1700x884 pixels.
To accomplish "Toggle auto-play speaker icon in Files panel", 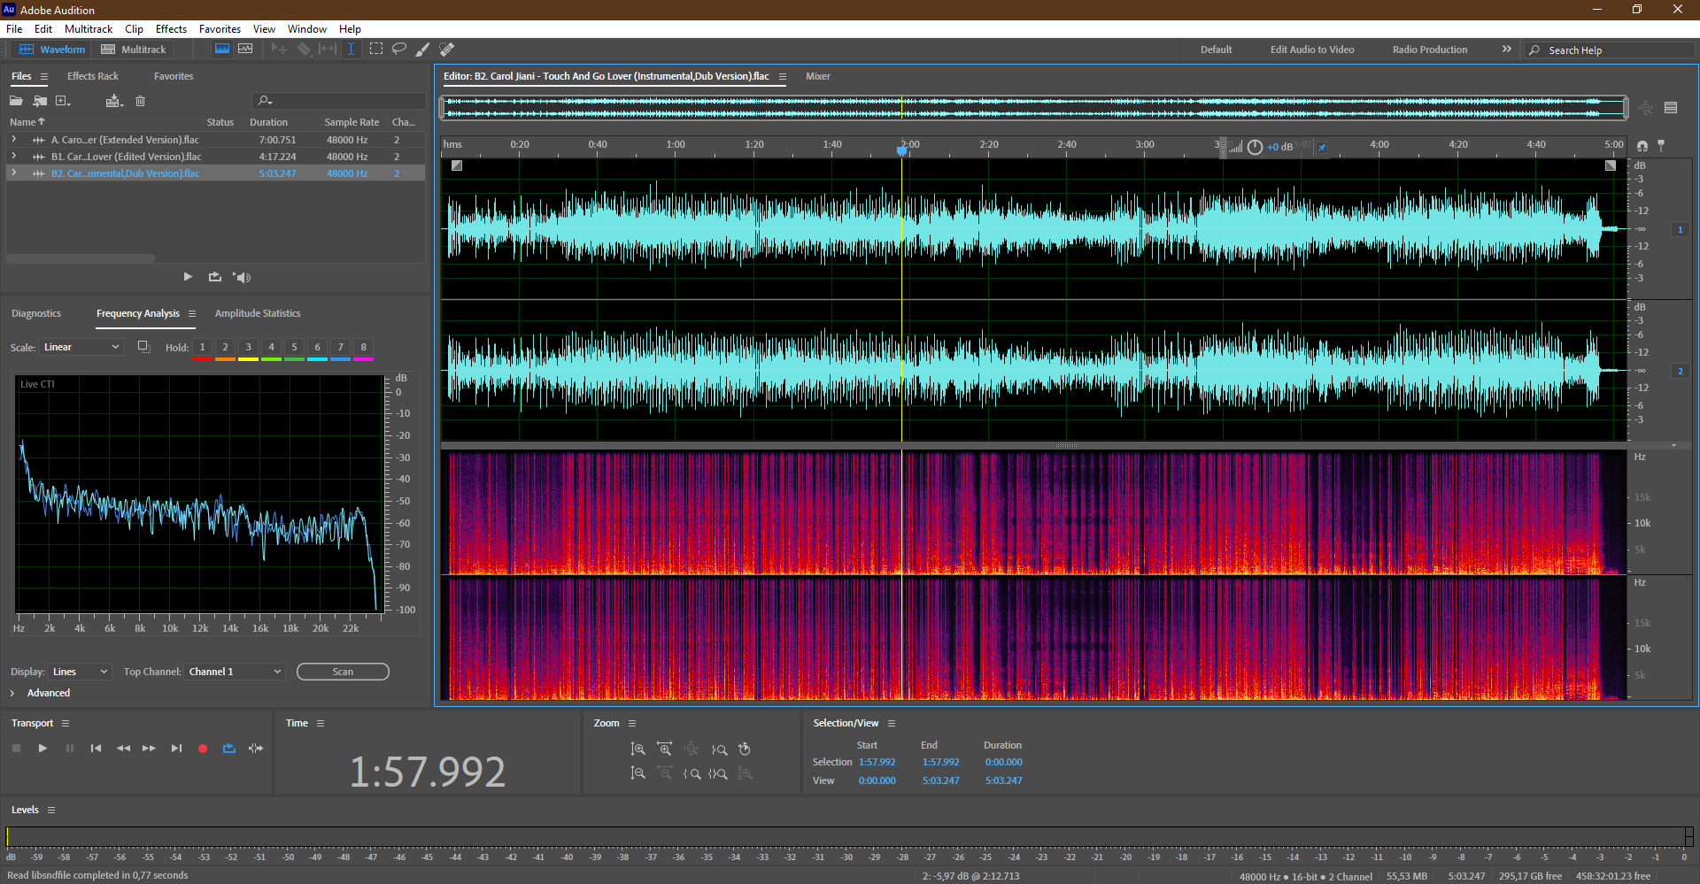I will point(242,277).
